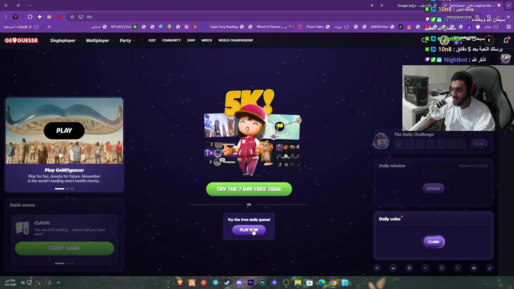Claim the Daily coins
The image size is (514, 289).
(x=433, y=242)
